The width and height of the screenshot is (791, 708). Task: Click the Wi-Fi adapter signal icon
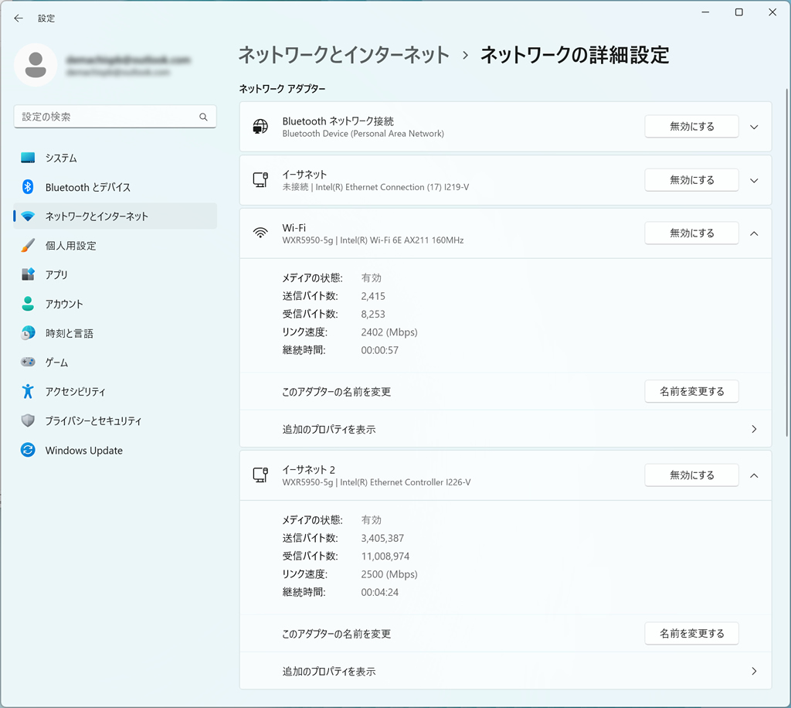(x=260, y=233)
